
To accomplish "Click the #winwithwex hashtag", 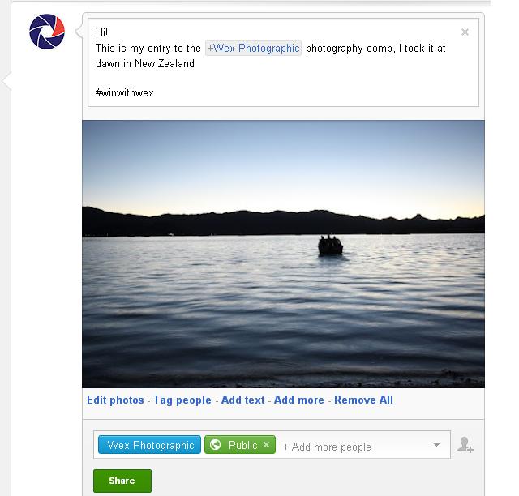I will [x=124, y=92].
